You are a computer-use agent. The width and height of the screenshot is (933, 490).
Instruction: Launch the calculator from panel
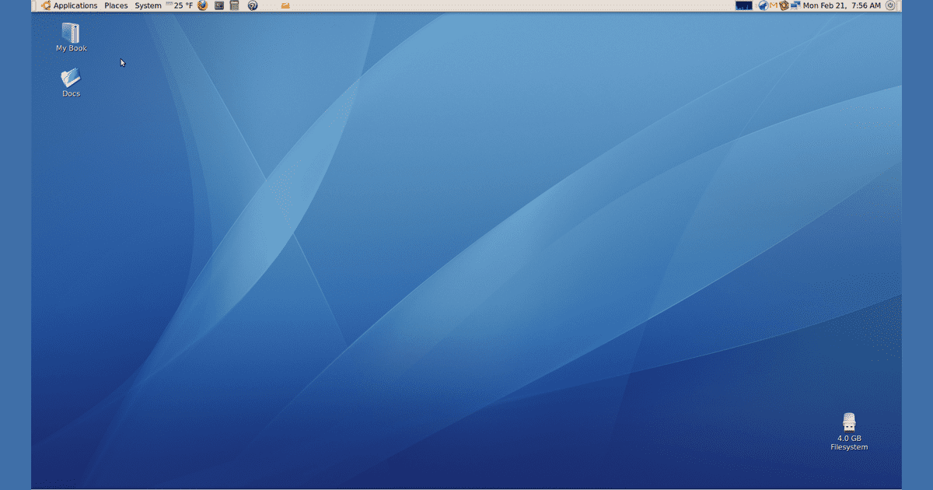point(234,5)
